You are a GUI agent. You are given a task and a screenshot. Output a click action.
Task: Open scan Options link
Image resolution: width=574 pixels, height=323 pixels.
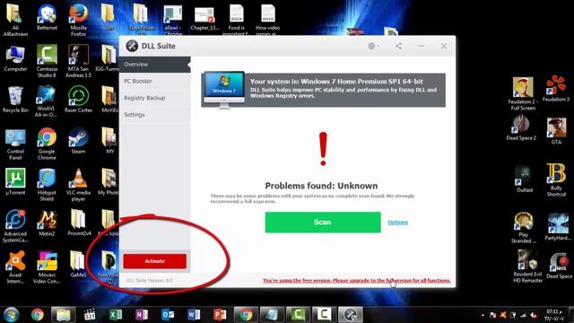[397, 223]
